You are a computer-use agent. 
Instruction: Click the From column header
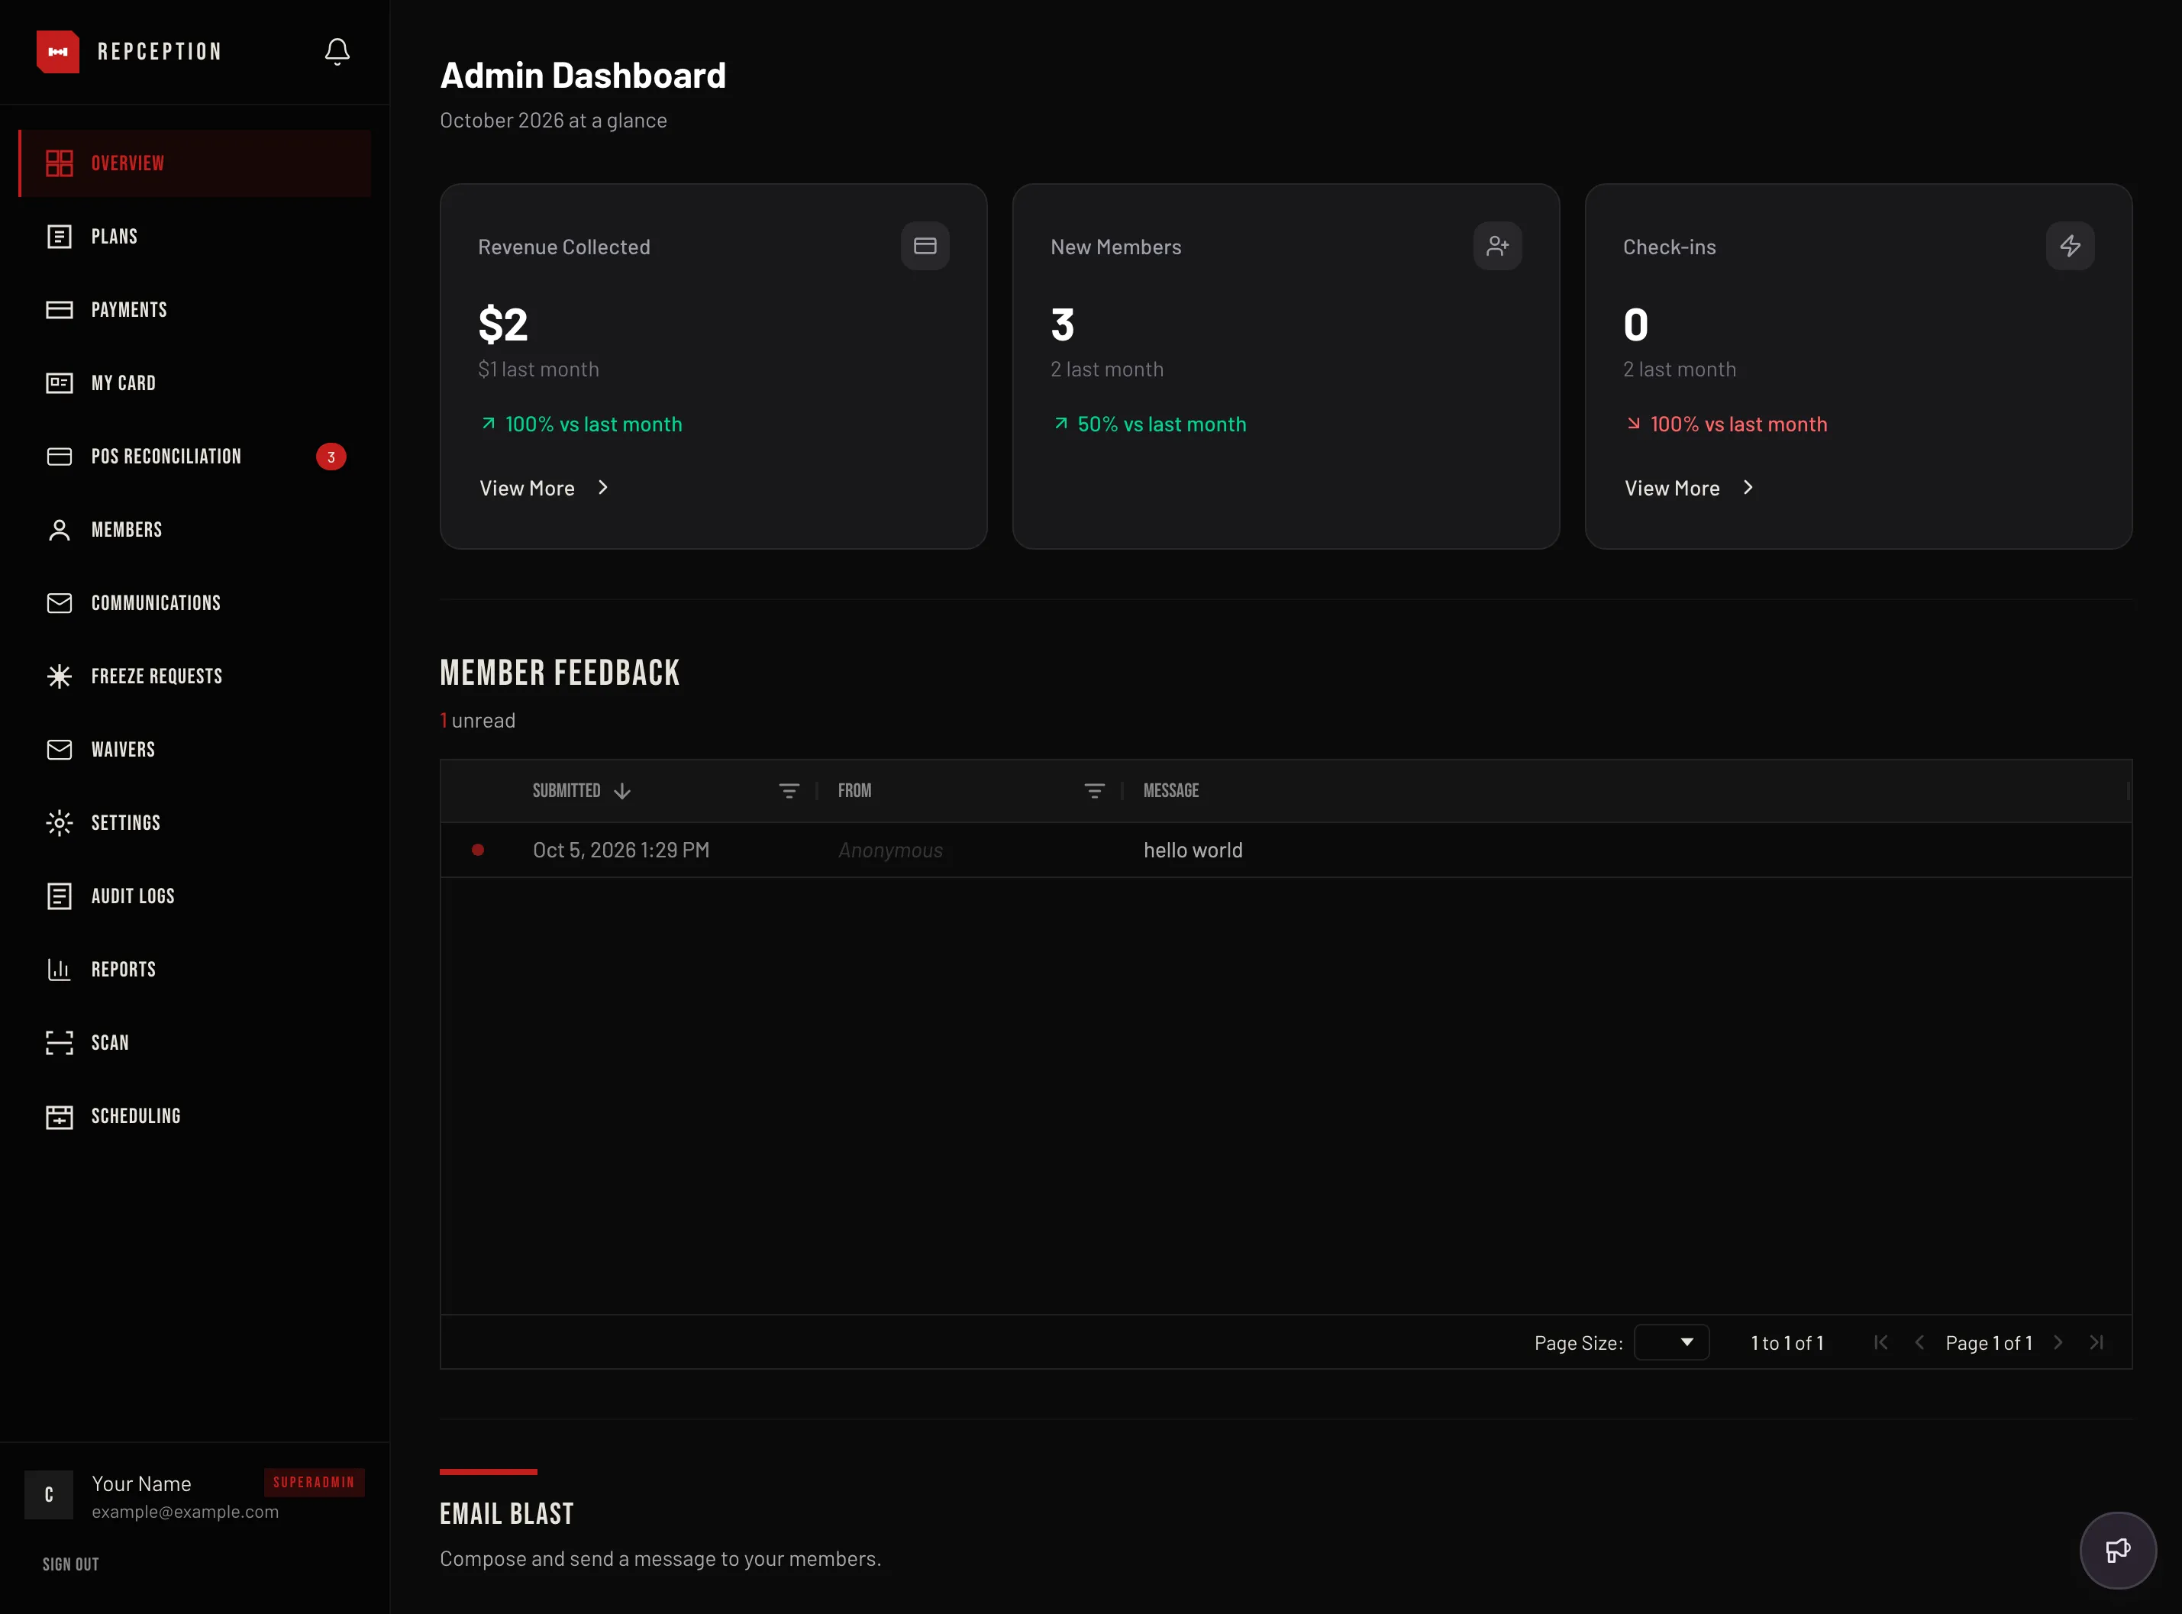[x=854, y=790]
